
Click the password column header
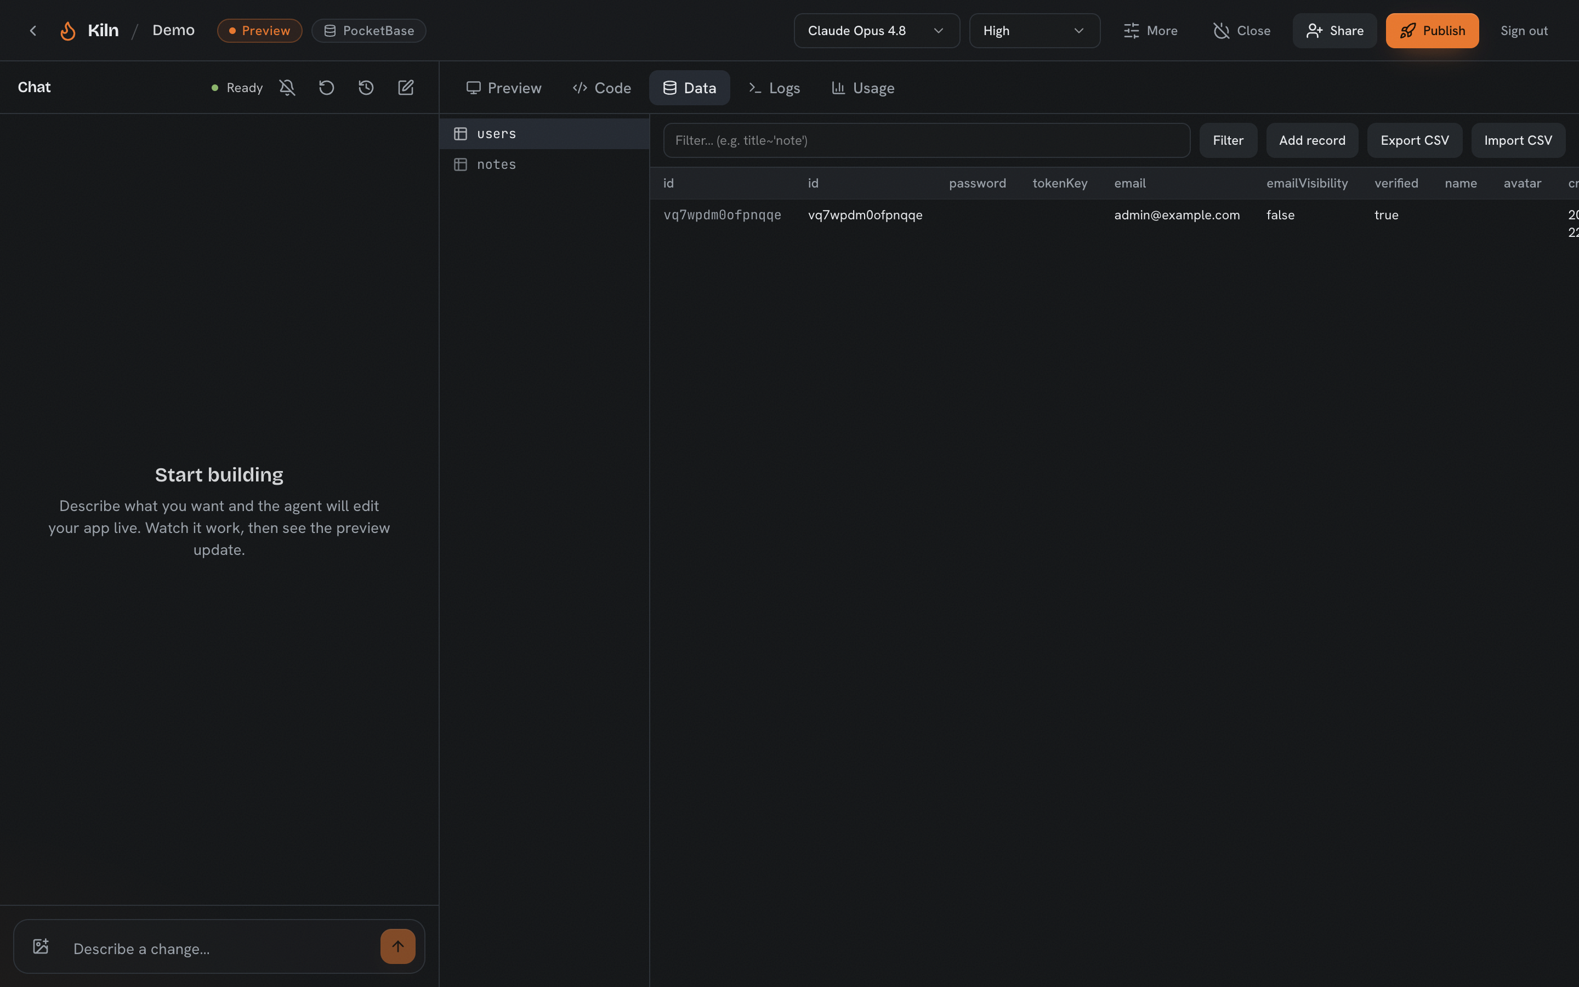point(978,184)
